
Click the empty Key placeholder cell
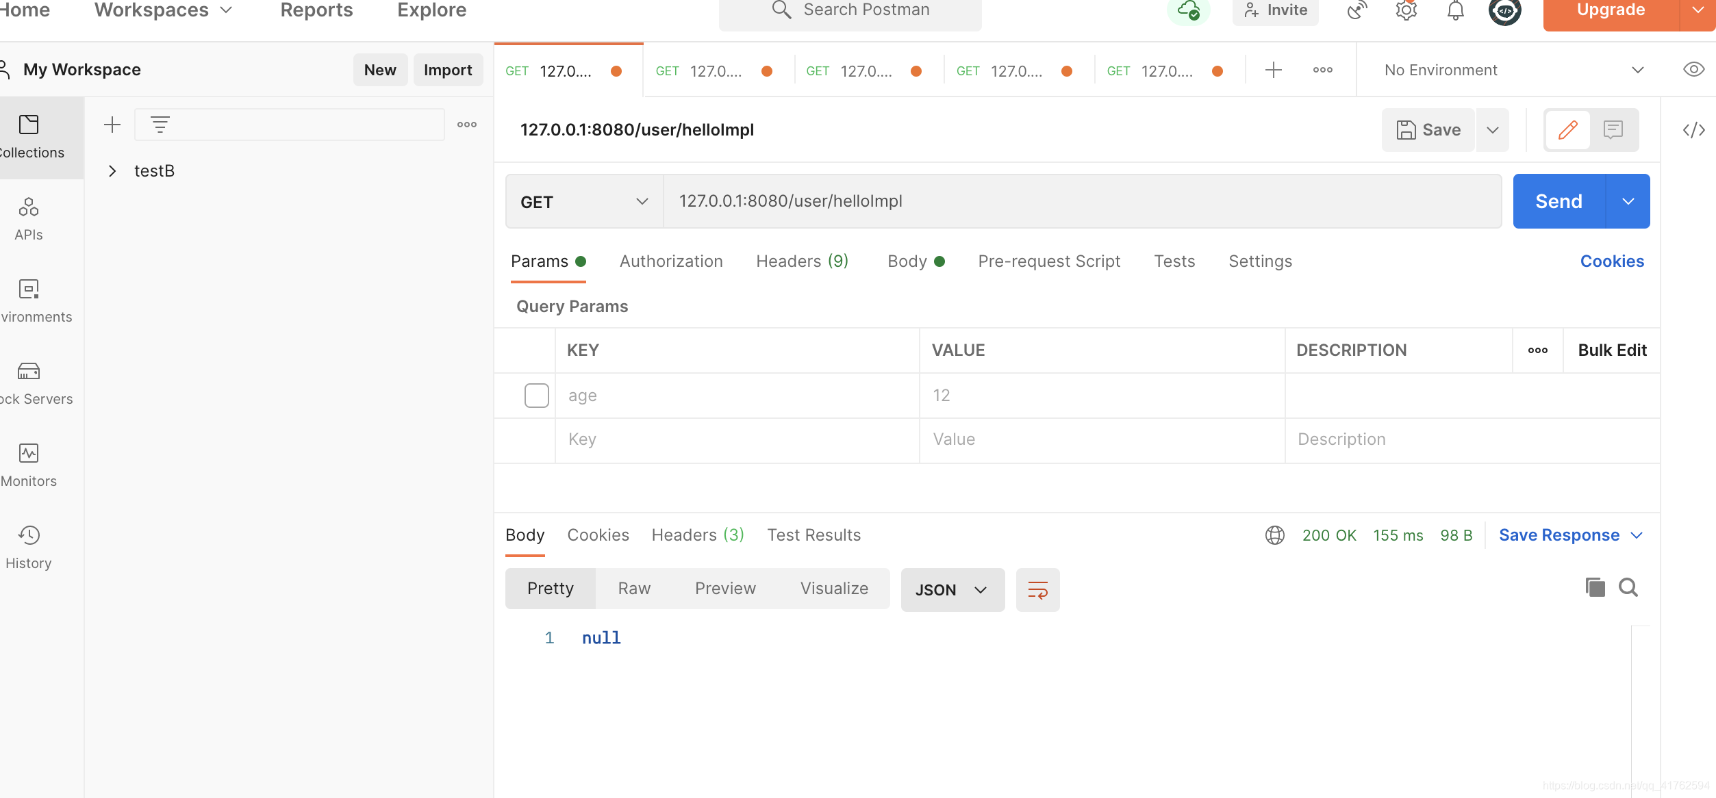point(737,439)
